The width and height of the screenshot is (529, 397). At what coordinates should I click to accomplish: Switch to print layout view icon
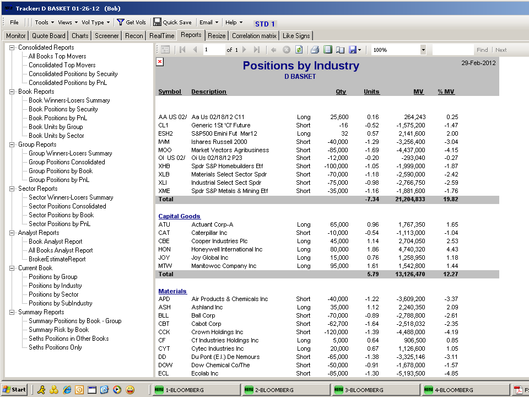pos(327,50)
